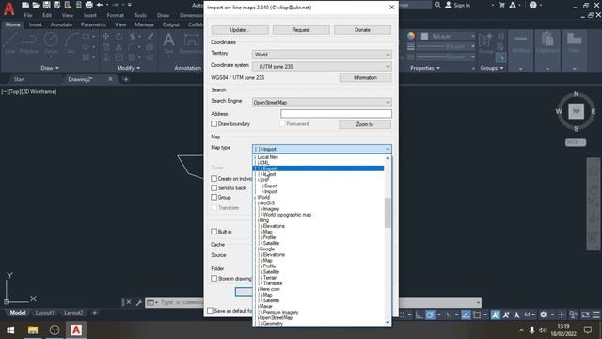The width and height of the screenshot is (602, 339).
Task: Click the Update... button
Action: pos(240,30)
